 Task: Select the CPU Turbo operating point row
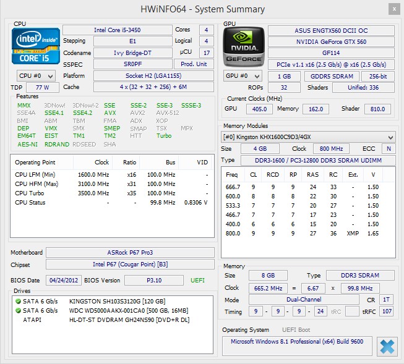[112, 193]
